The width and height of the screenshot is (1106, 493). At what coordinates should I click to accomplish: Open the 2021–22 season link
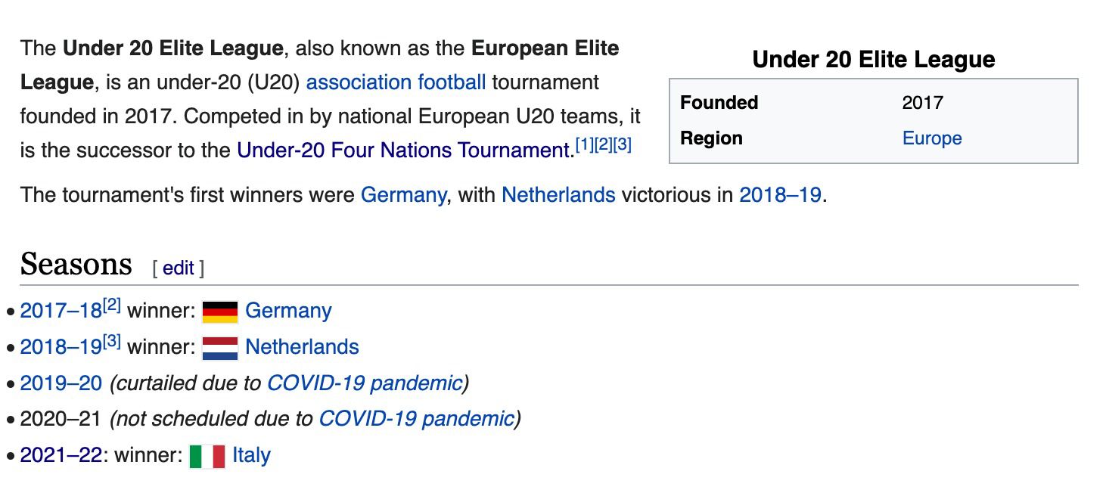point(61,456)
